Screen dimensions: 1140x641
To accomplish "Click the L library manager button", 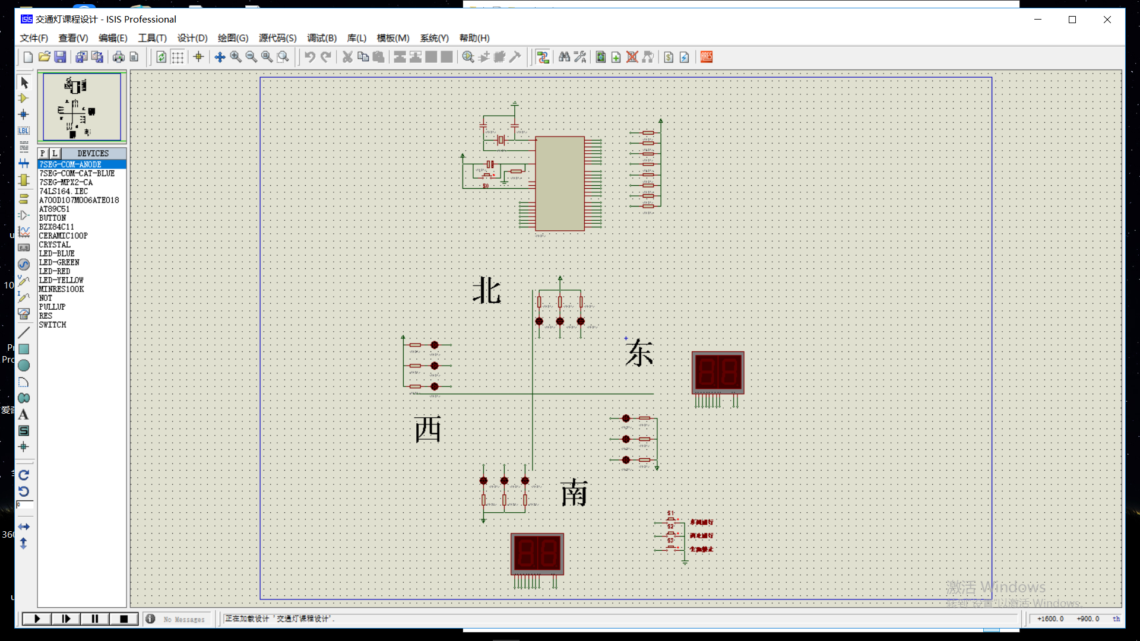I will tap(55, 153).
